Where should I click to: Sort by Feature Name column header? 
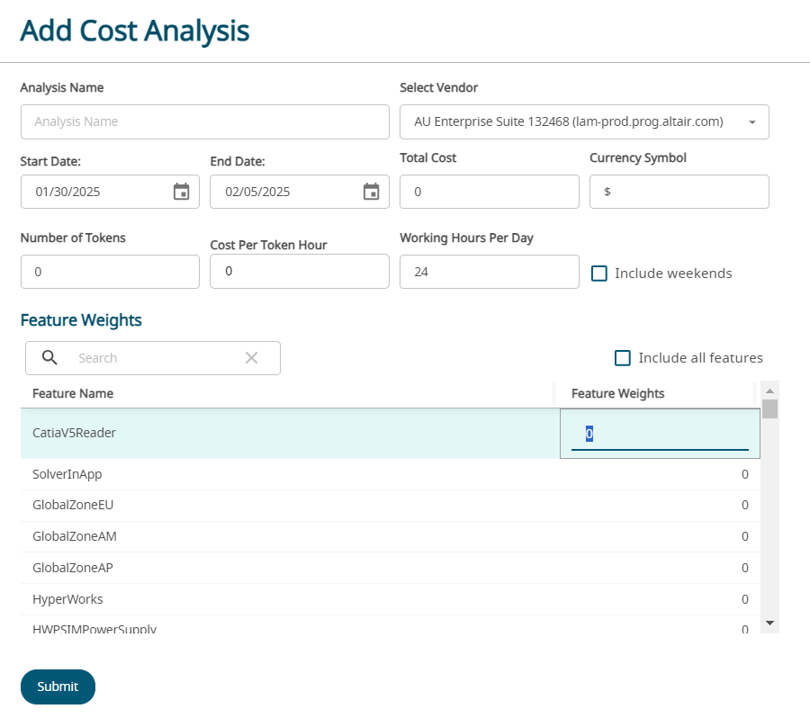click(73, 394)
